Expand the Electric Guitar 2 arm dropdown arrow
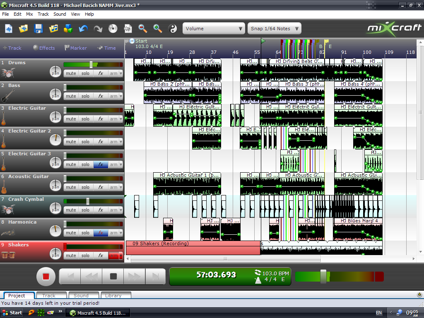 click(x=121, y=142)
